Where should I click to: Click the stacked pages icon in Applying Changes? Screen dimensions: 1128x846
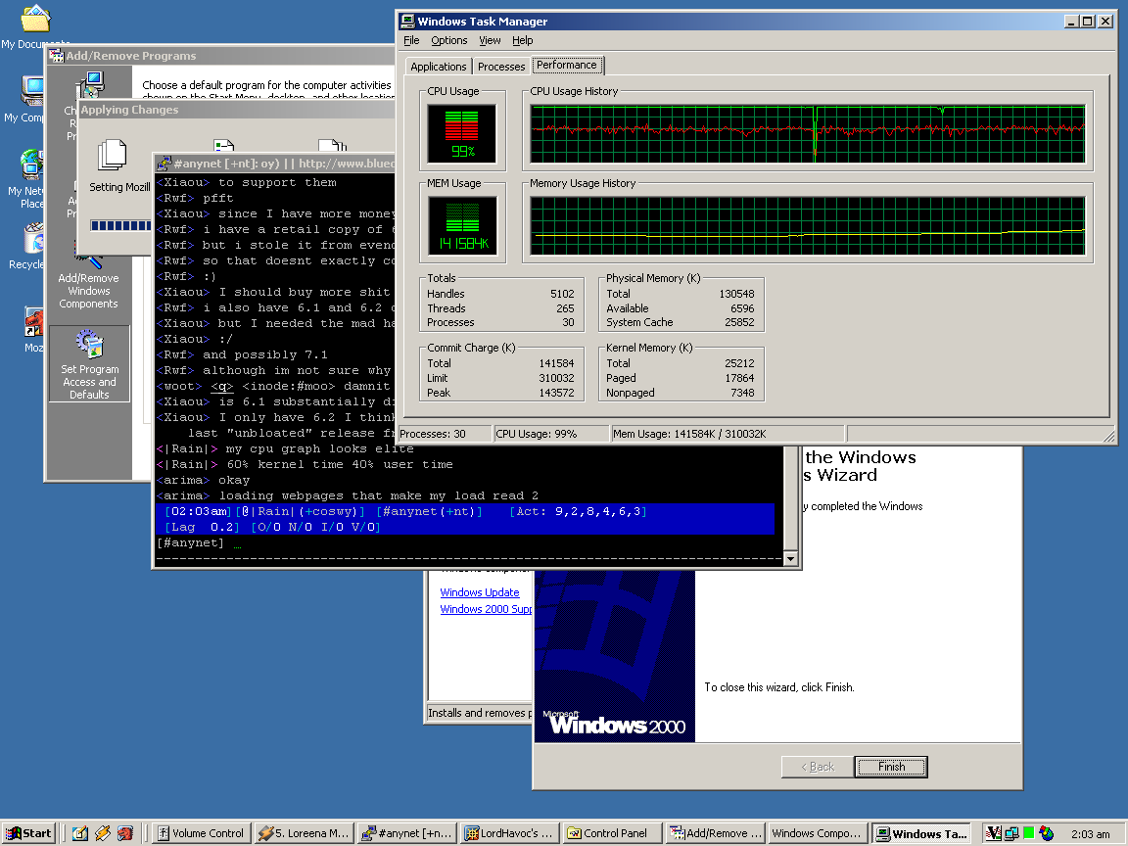tap(112, 155)
